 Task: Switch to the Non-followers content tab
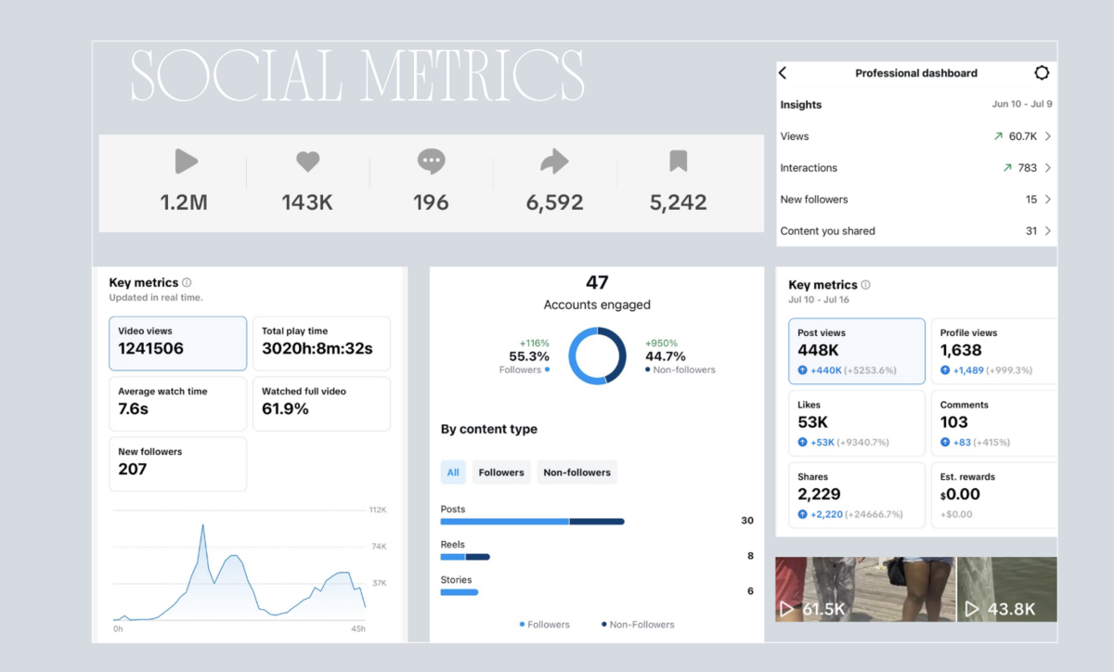point(576,472)
